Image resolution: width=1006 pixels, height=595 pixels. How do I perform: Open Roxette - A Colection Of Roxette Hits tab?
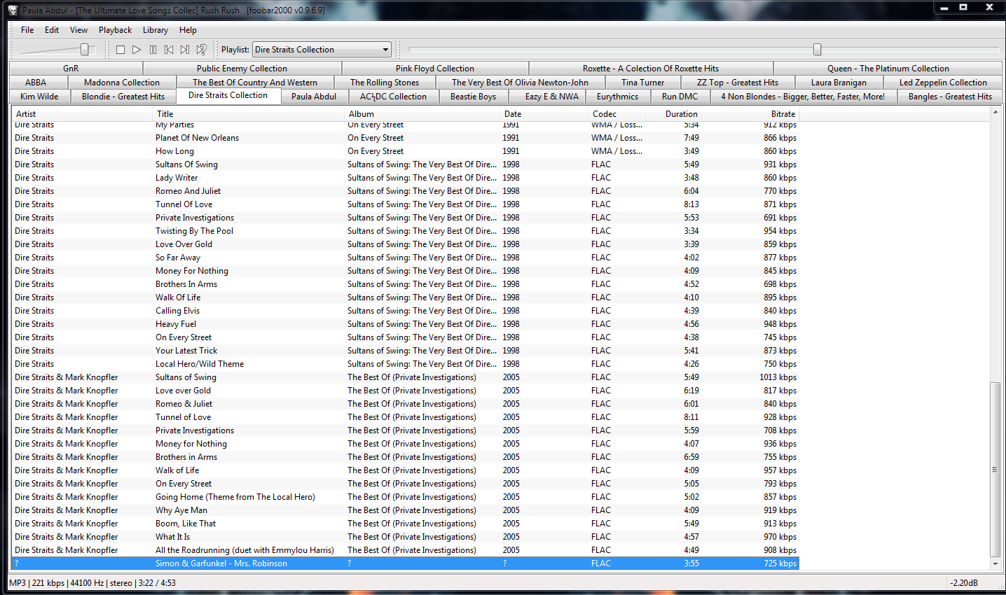click(x=651, y=69)
